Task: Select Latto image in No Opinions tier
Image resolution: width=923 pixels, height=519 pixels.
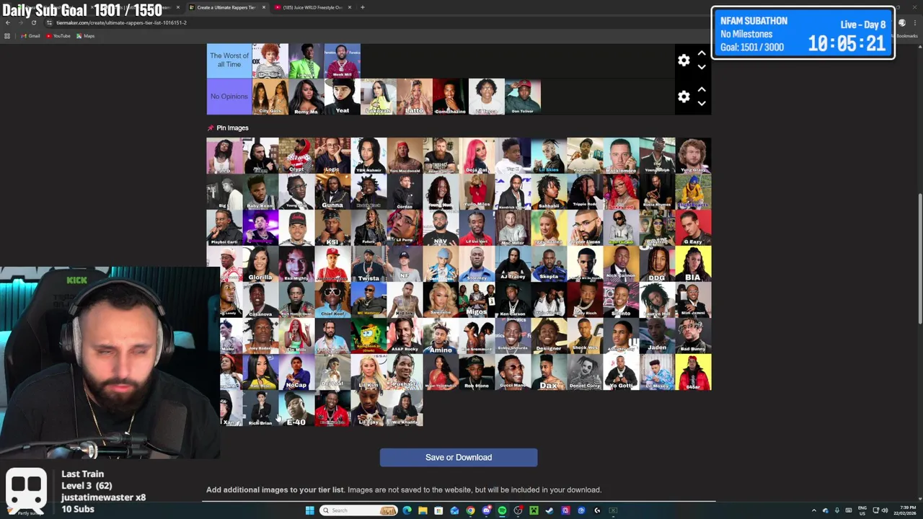Action: (x=415, y=97)
